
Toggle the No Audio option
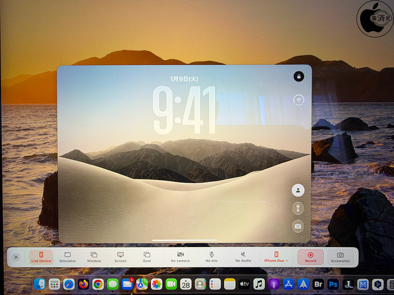coord(243,257)
